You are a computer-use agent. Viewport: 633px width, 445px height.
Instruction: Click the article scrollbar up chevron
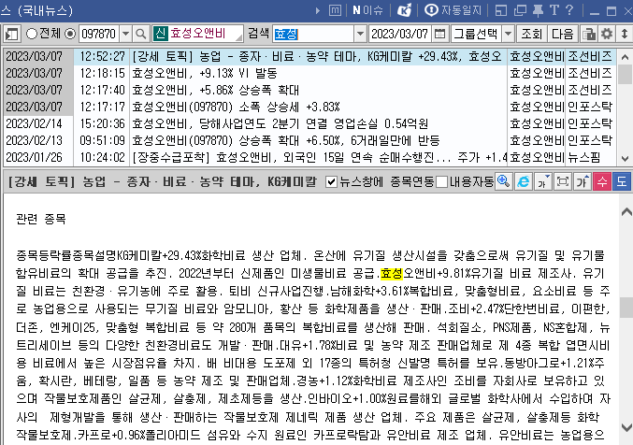(626, 211)
